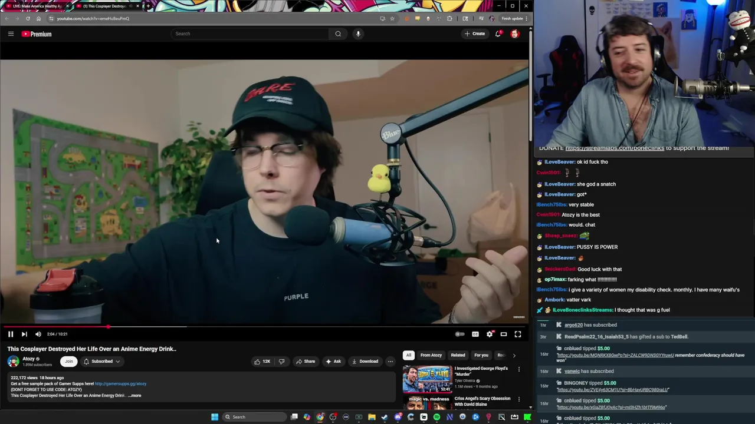Open YouTube guide hamburger menu

[11, 34]
